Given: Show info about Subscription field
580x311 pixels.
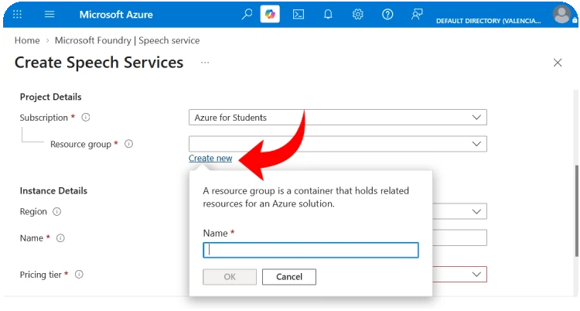Looking at the screenshot, I should [x=86, y=118].
